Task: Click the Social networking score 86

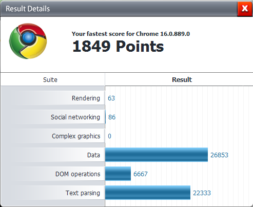Action: click(112, 117)
